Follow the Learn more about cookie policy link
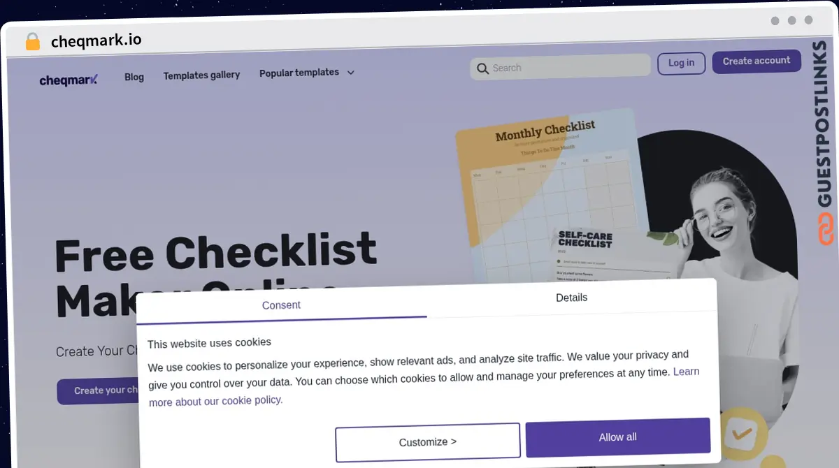Screen dimensions: 839x468 click(x=424, y=386)
